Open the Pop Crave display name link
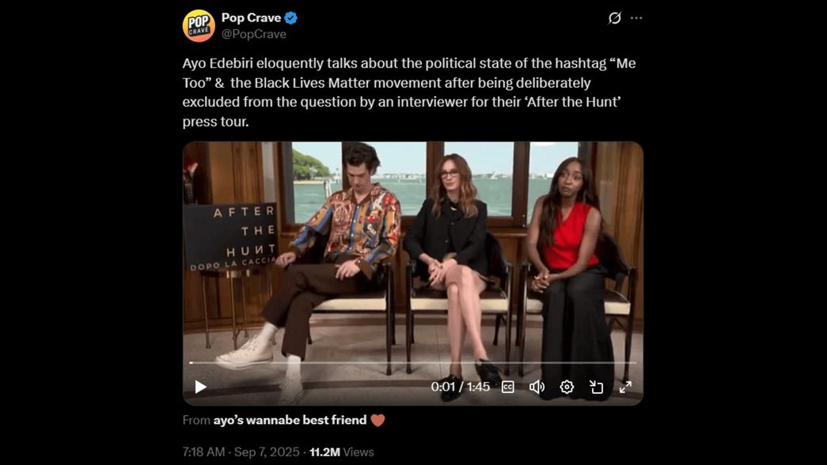The image size is (827, 465). coord(251,18)
